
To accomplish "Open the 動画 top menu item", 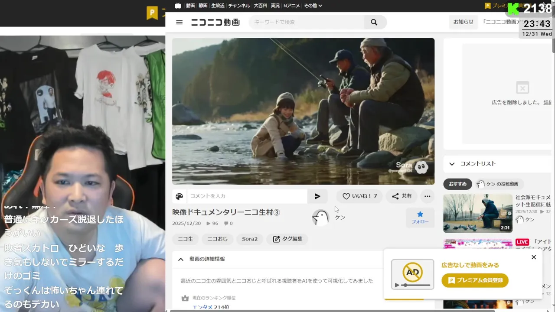I will [x=190, y=6].
